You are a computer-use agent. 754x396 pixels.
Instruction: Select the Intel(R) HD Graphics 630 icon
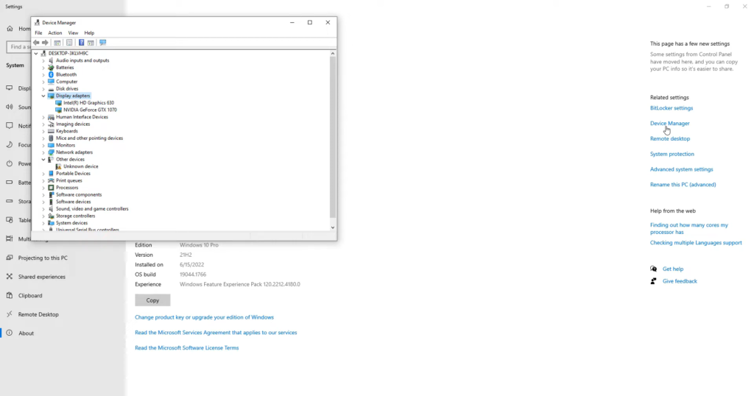(59, 103)
